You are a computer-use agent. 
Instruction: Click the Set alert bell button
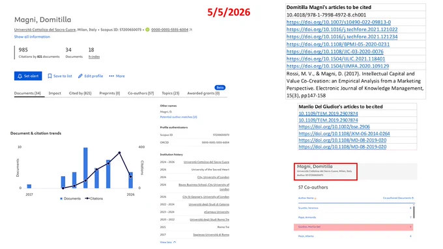coord(28,76)
